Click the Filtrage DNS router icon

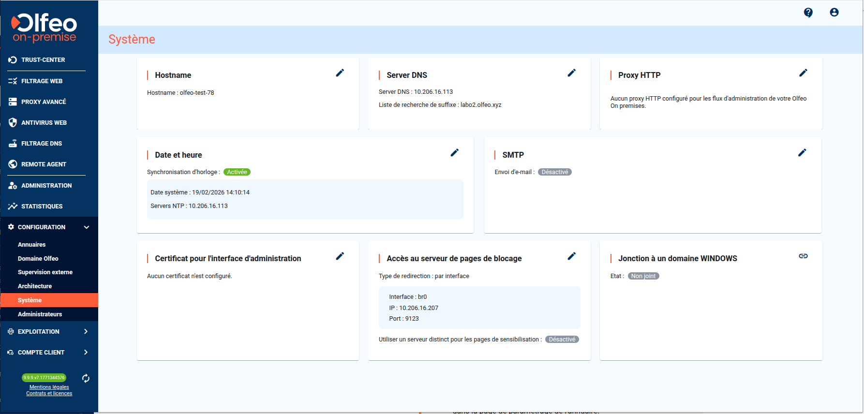click(13, 144)
